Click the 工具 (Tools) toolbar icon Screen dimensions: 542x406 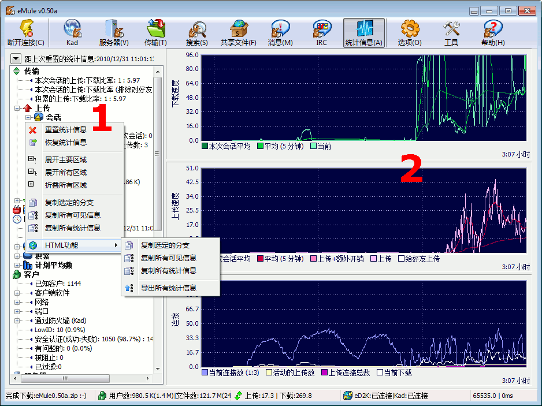[451, 32]
